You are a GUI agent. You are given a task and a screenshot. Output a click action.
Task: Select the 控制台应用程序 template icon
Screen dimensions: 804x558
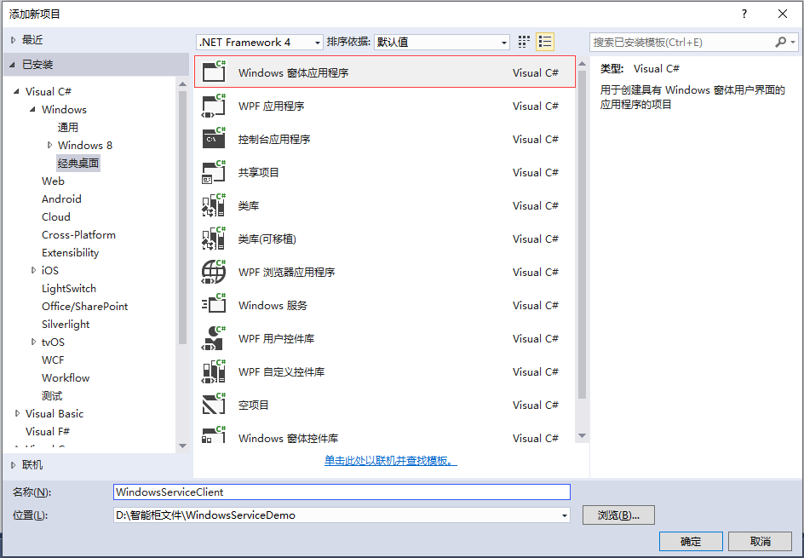pos(214,139)
